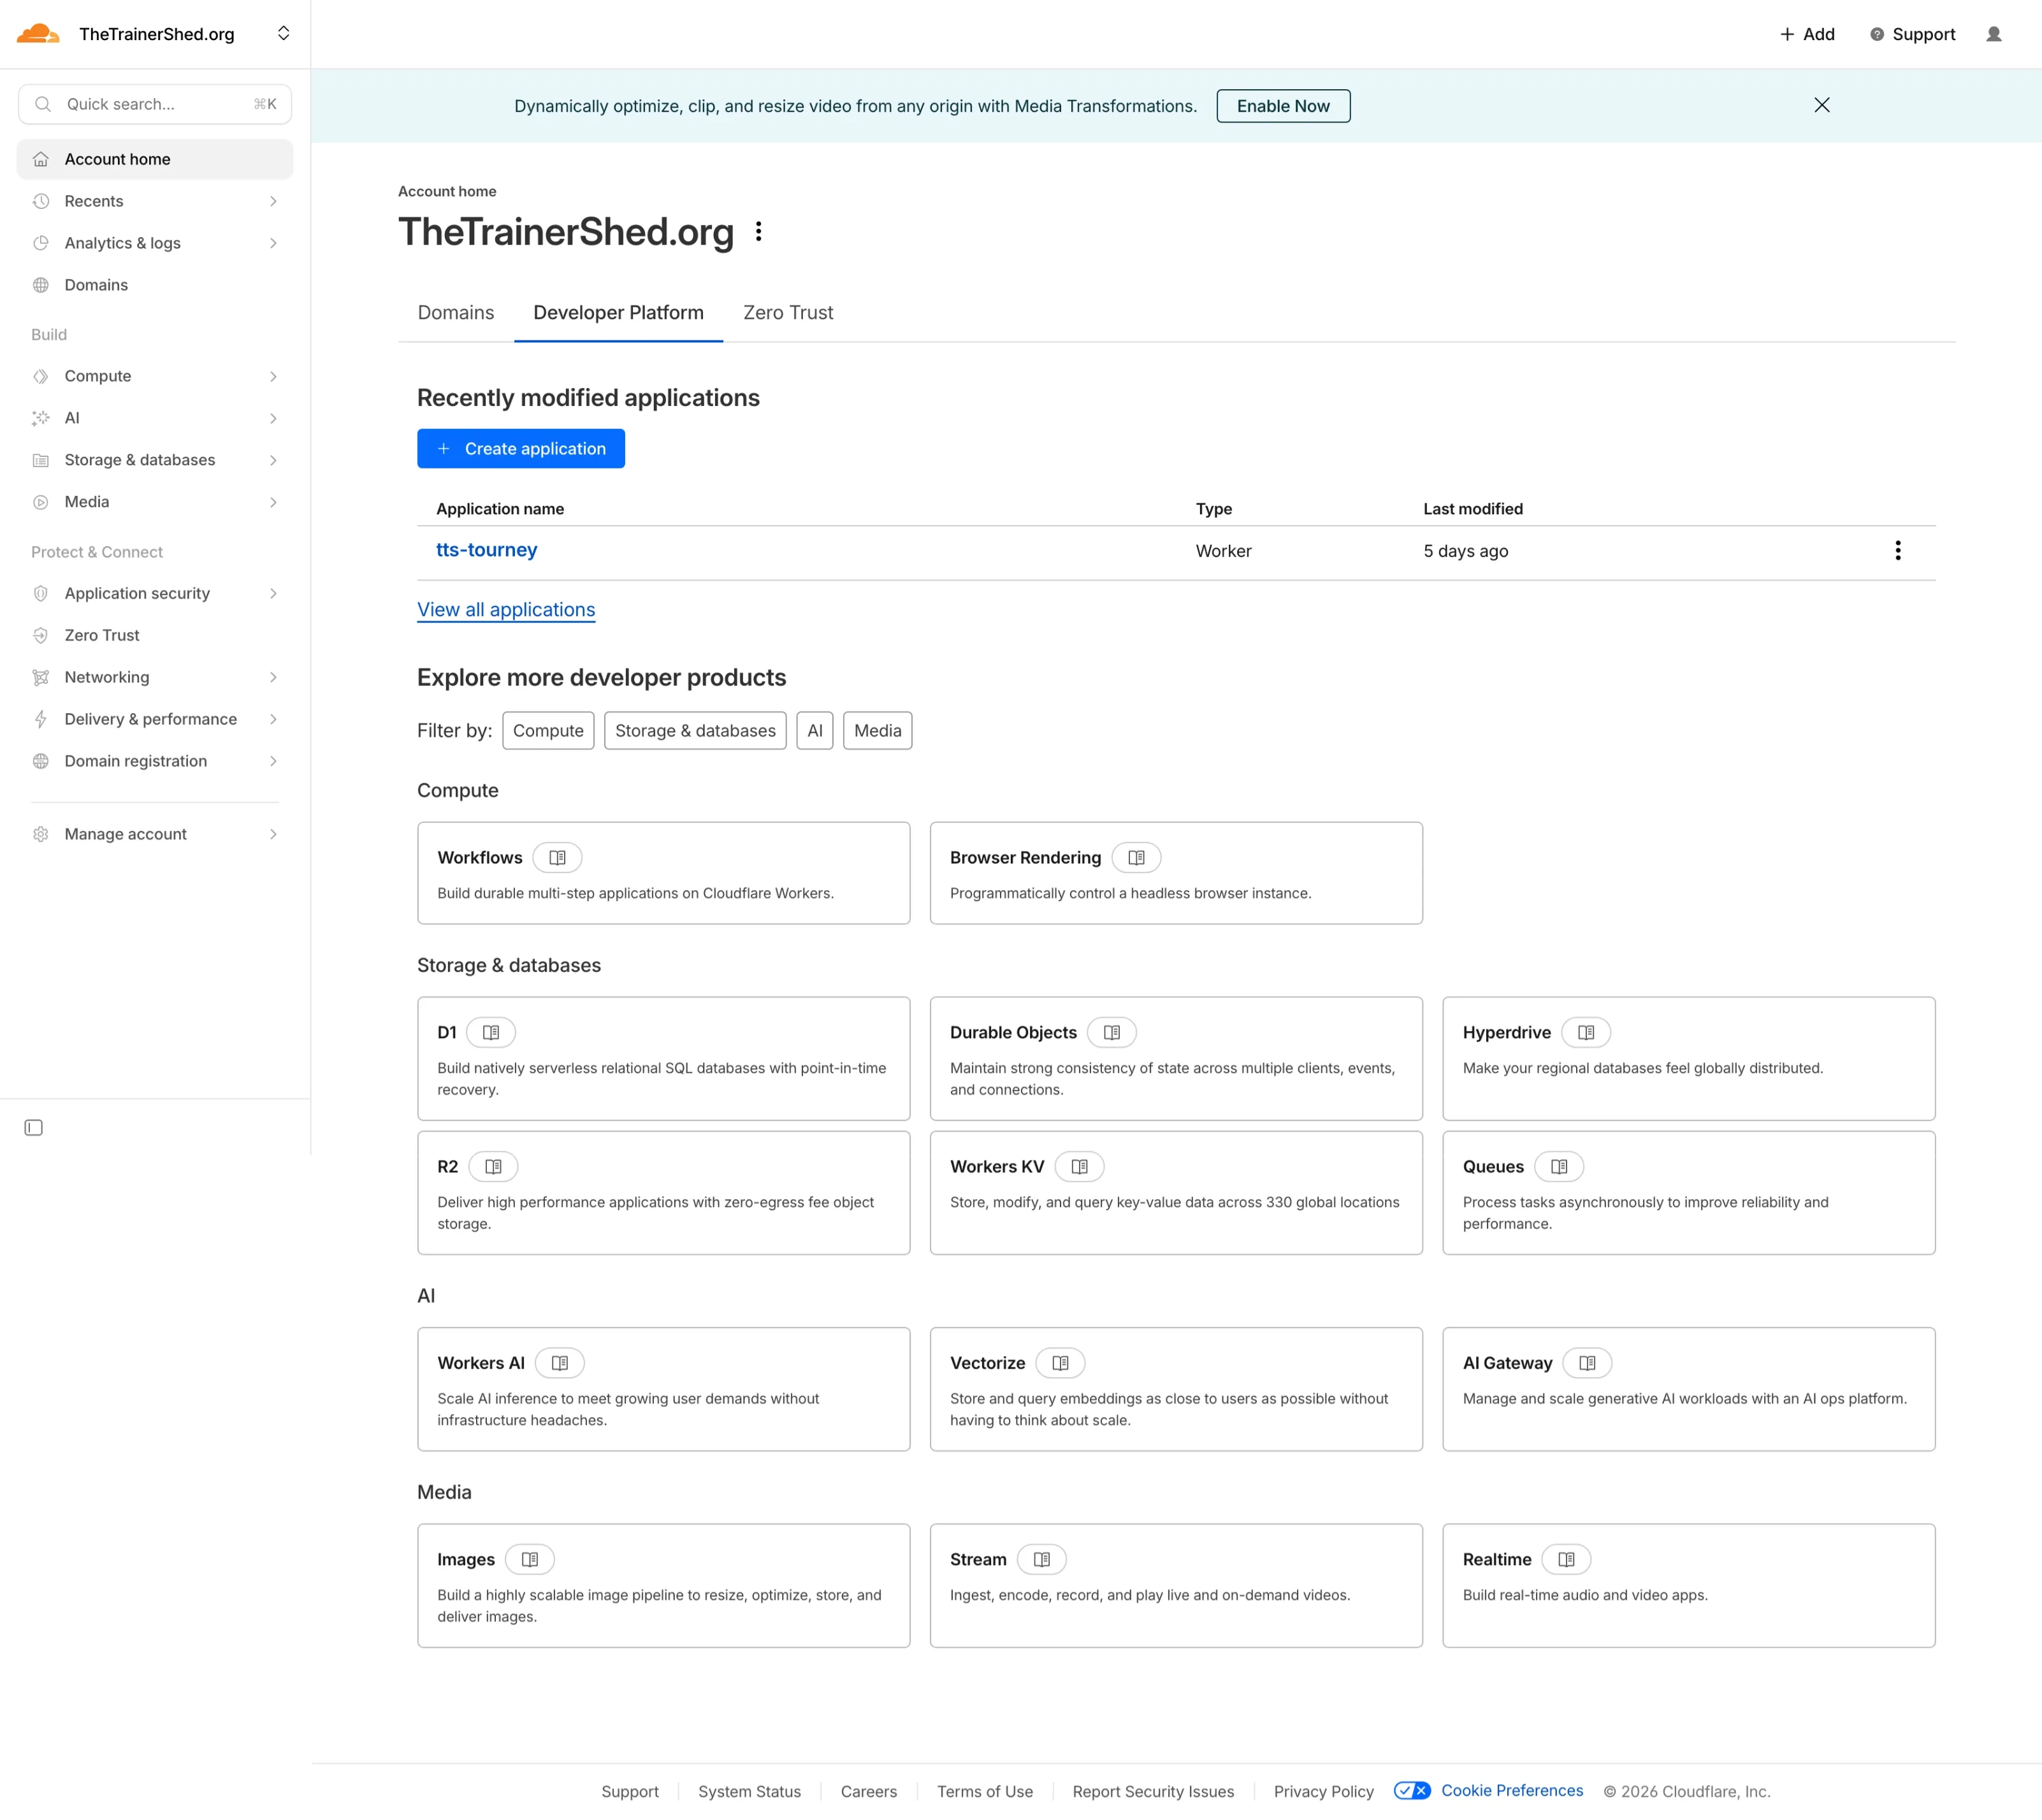Open the Workflows product card
Screen dimensions: 2042x1820
pyautogui.click(x=664, y=873)
